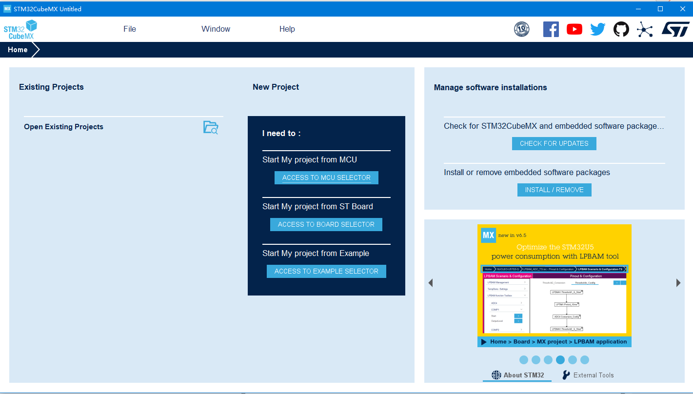Click Open Existing Projects label
The width and height of the screenshot is (693, 394).
[63, 127]
